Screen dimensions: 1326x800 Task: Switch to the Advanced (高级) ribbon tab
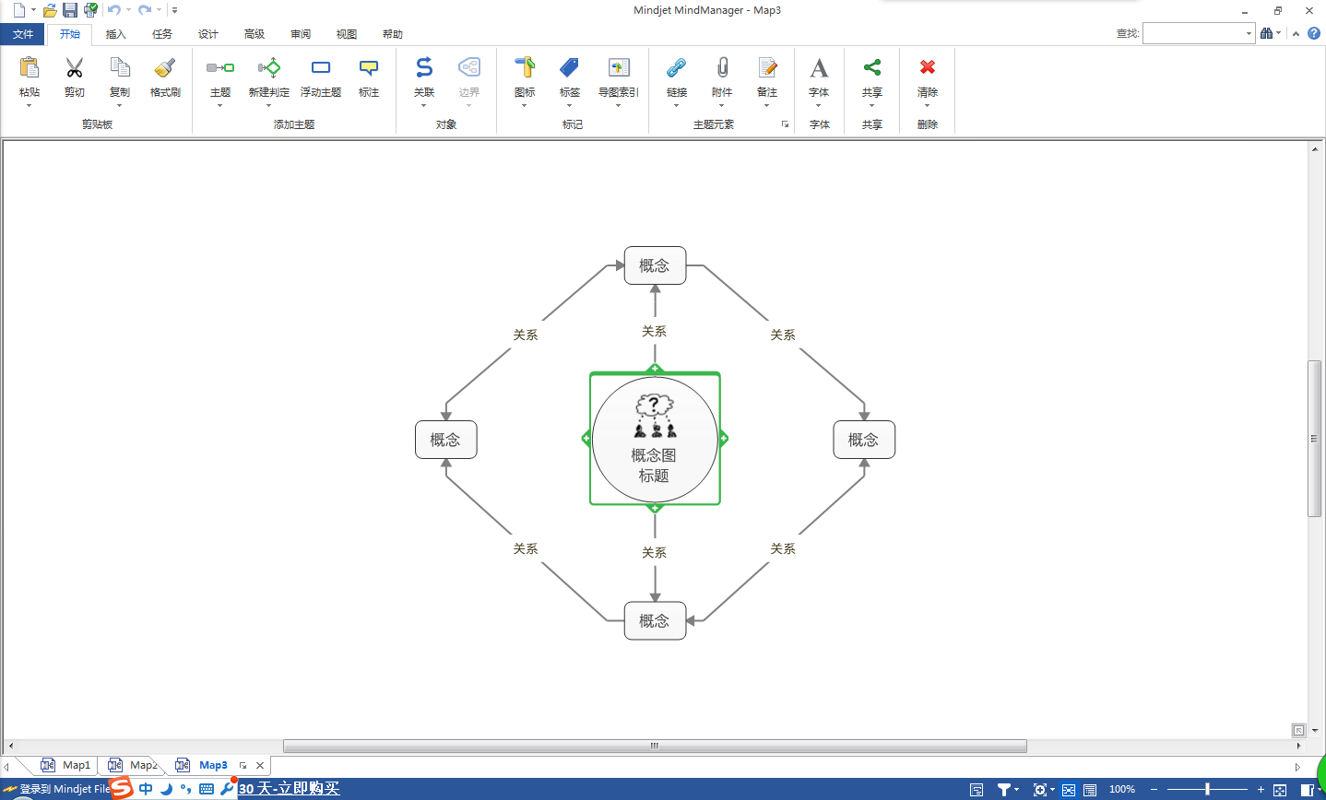click(255, 34)
